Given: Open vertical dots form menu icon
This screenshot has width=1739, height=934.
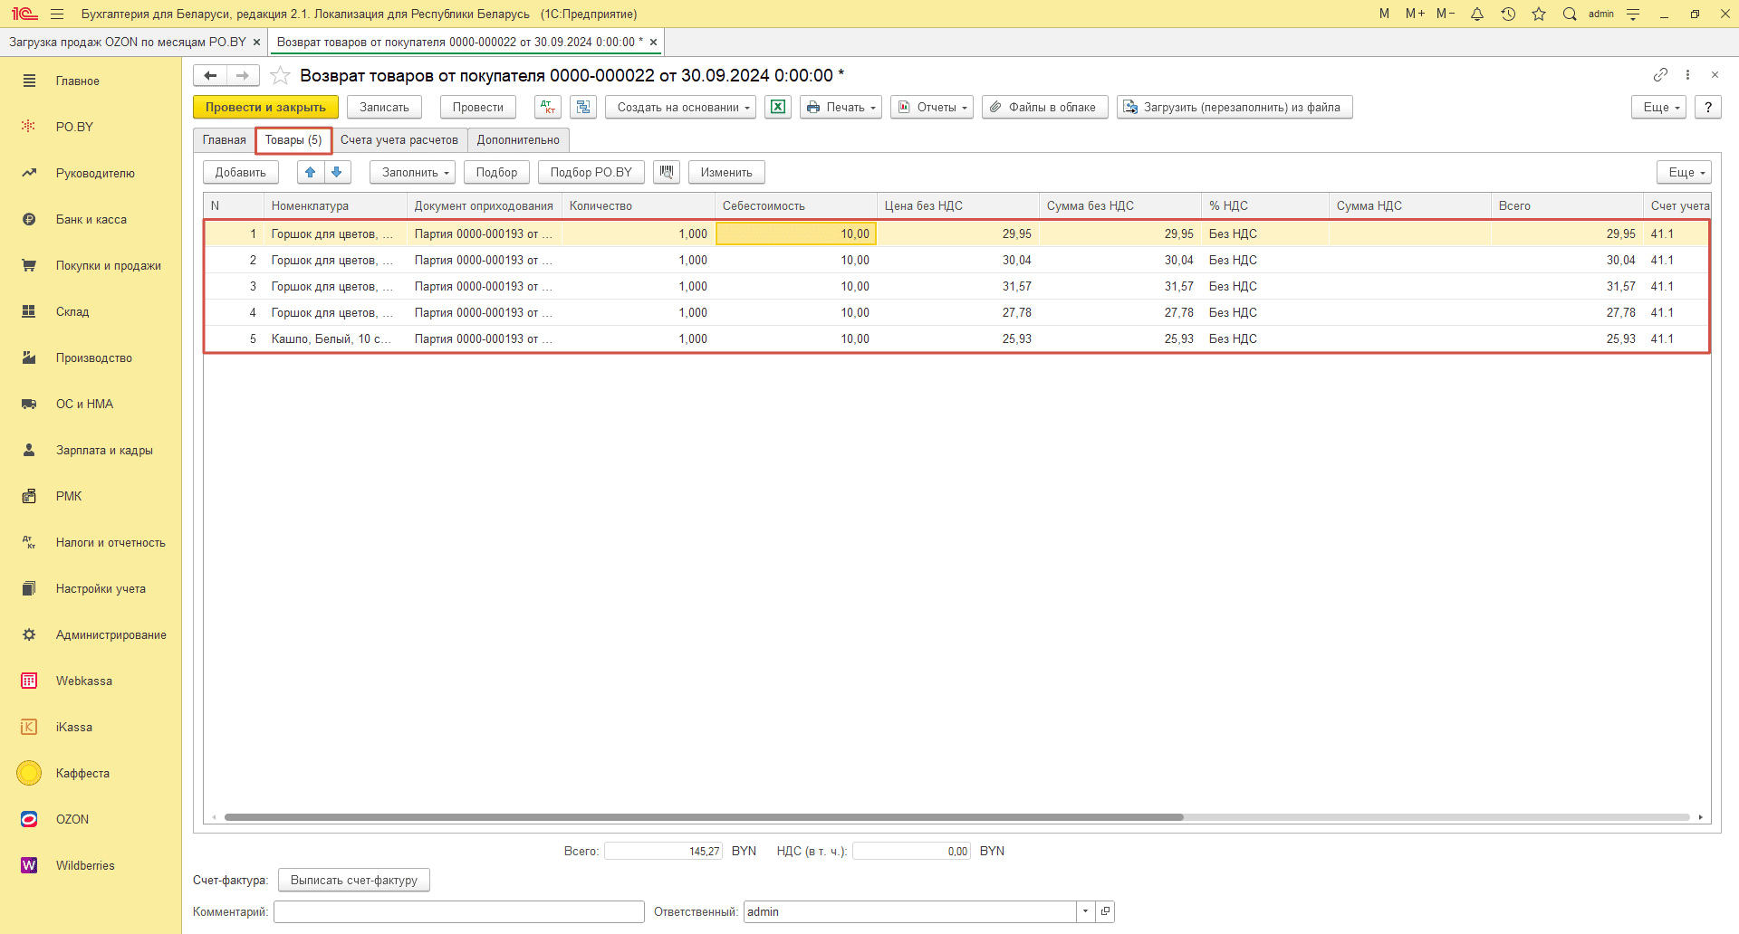Looking at the screenshot, I should (1687, 74).
